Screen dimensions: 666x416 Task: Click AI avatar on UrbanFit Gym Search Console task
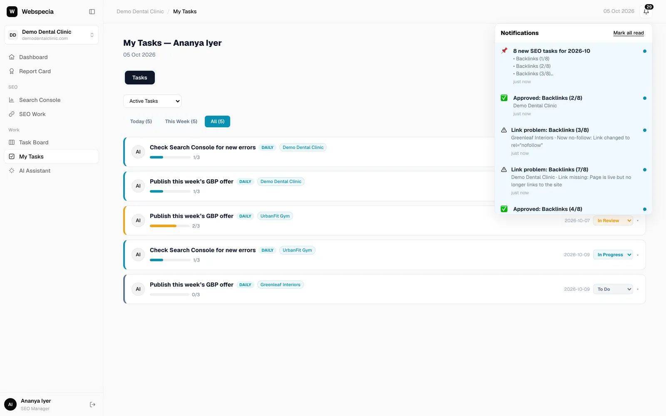point(138,255)
